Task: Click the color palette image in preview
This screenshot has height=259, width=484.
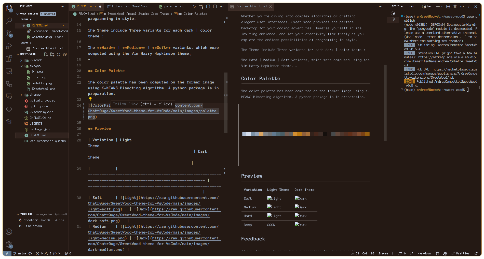Action: pyautogui.click(x=306, y=134)
